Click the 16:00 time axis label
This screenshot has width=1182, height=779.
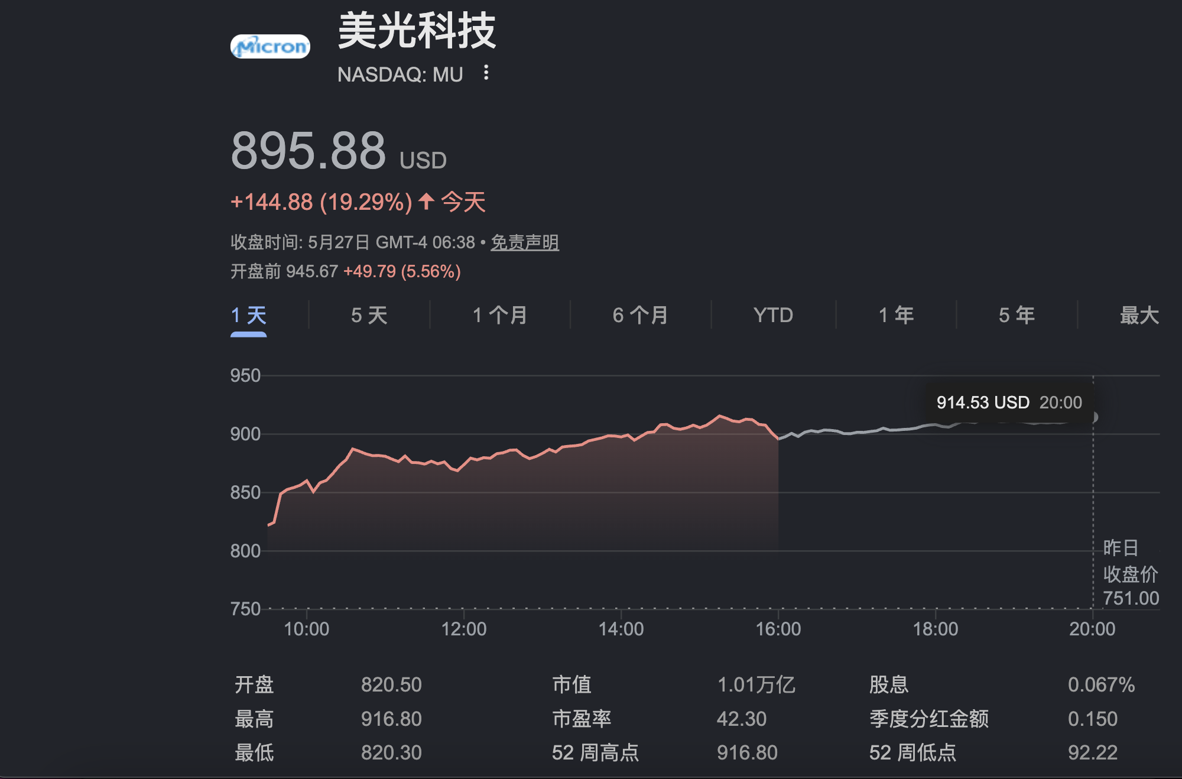[778, 629]
